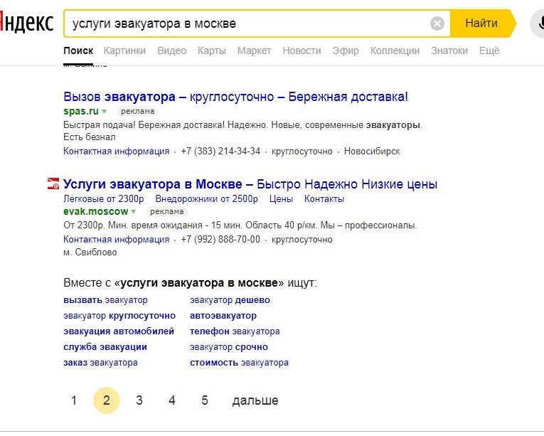The width and height of the screenshot is (544, 436).
Task: Select related search автоэвакуатор
Action: (x=223, y=316)
